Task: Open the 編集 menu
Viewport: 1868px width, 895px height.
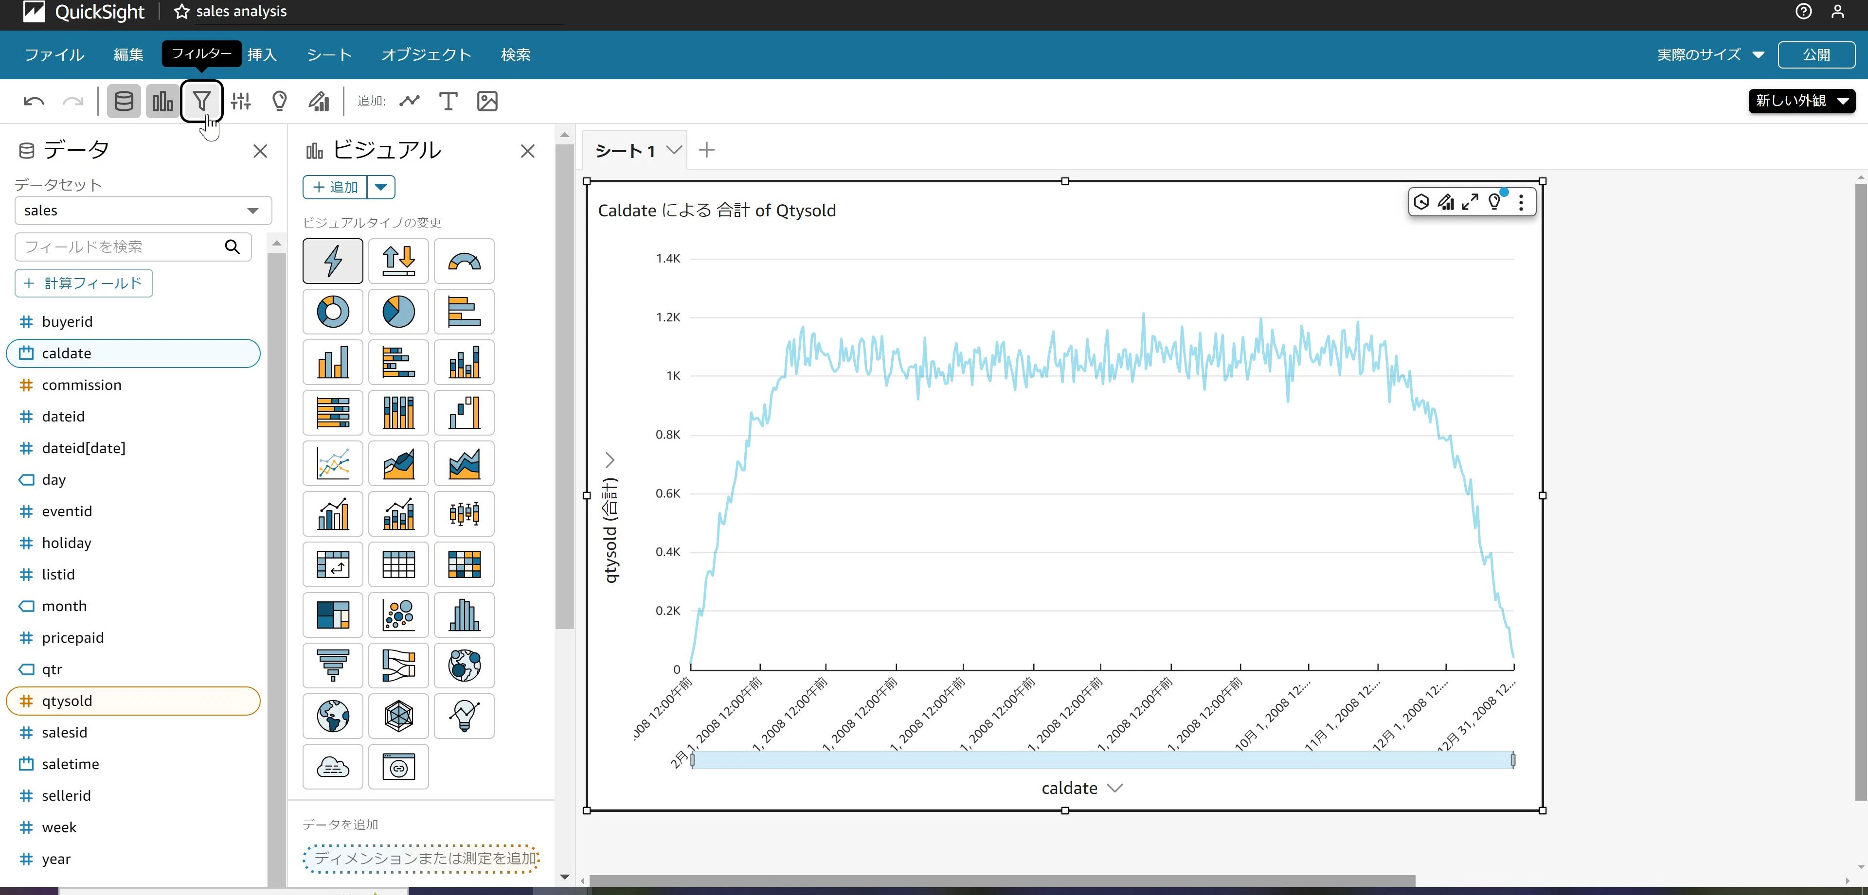Action: pos(128,55)
